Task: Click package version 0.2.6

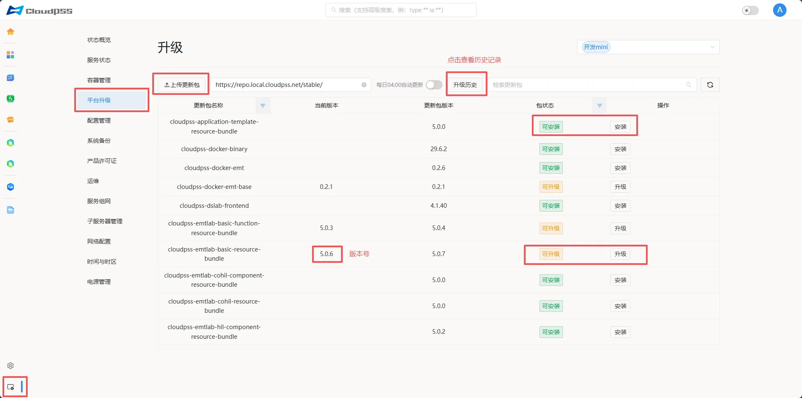Action: 439,168
